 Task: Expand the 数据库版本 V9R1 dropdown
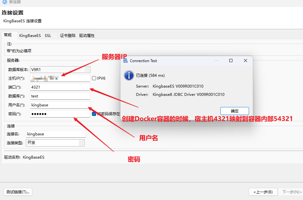click(87, 69)
